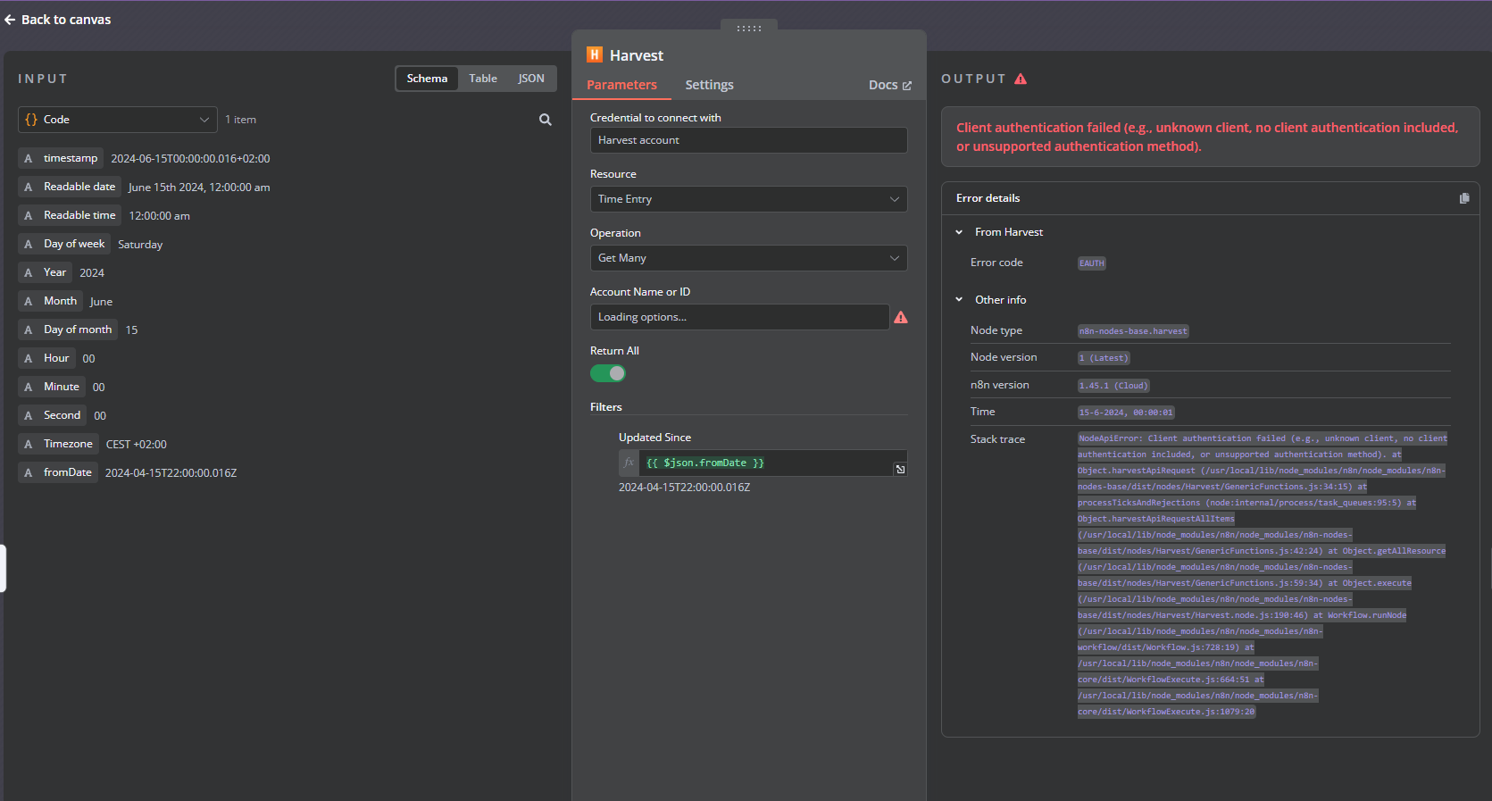Select the Hour schema field

(46, 358)
